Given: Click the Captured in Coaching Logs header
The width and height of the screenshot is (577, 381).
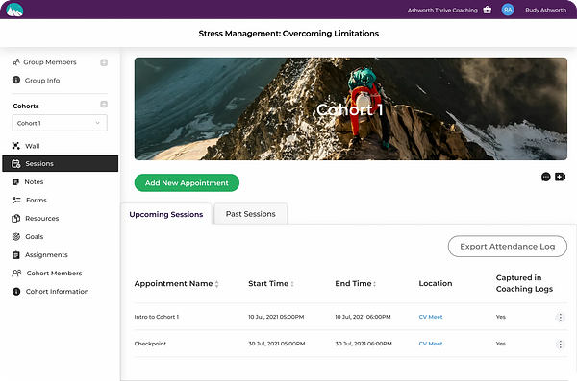Looking at the screenshot, I should tap(524, 283).
